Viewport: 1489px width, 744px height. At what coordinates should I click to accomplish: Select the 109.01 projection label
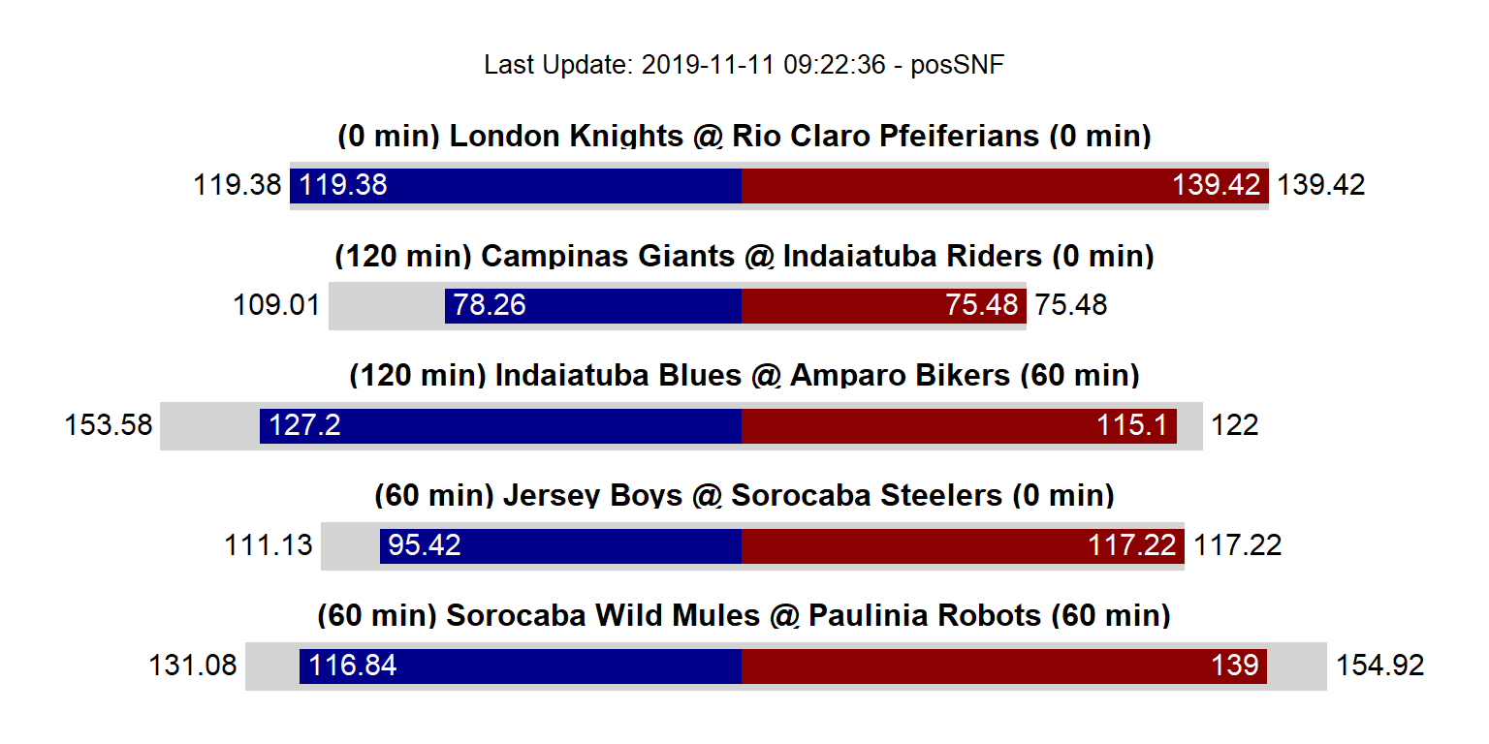tap(276, 305)
